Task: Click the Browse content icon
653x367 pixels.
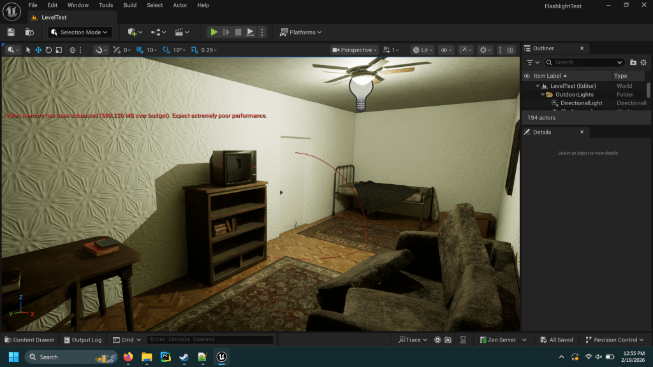Action: 29,32
